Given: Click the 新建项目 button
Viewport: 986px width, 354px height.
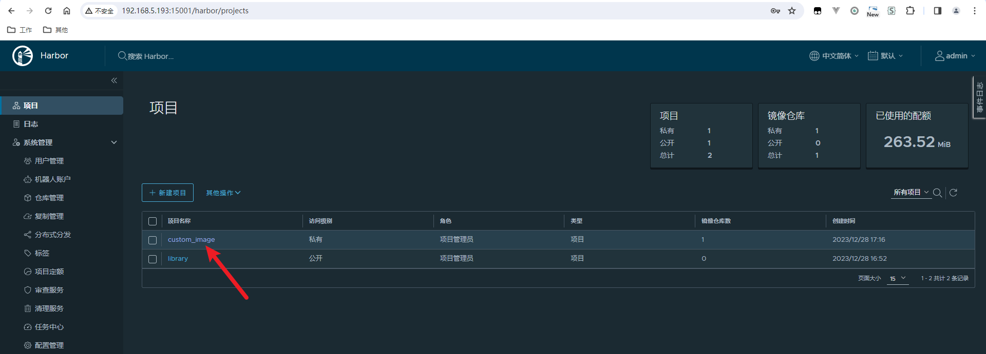Looking at the screenshot, I should click(167, 193).
